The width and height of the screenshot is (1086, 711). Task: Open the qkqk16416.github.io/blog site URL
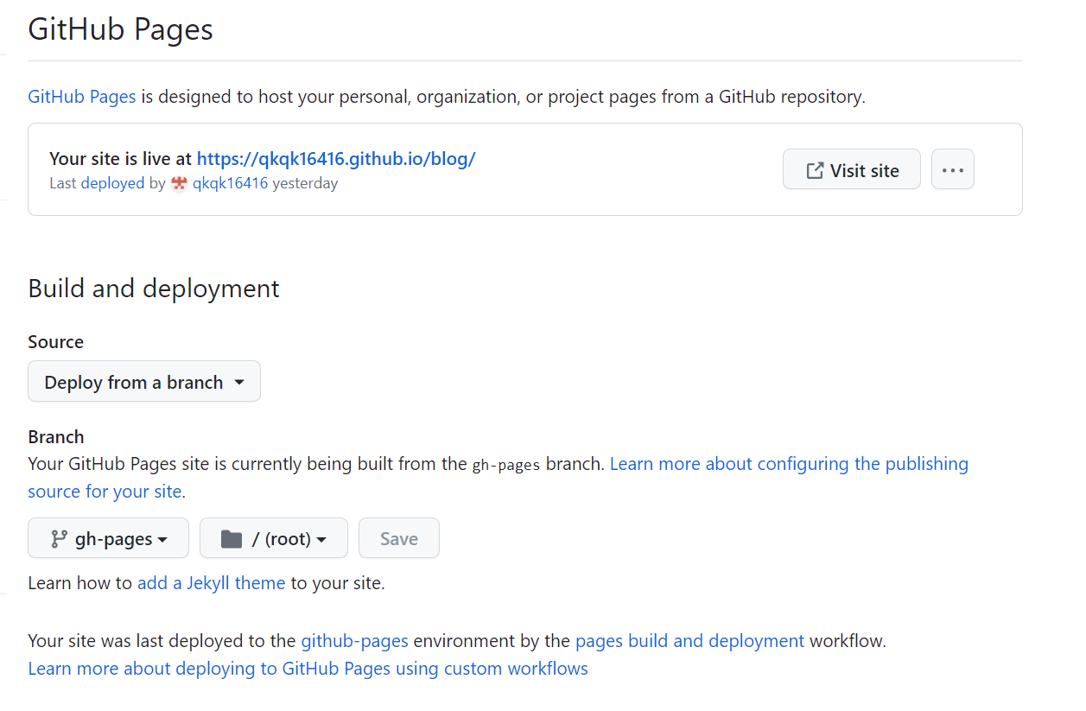(336, 158)
